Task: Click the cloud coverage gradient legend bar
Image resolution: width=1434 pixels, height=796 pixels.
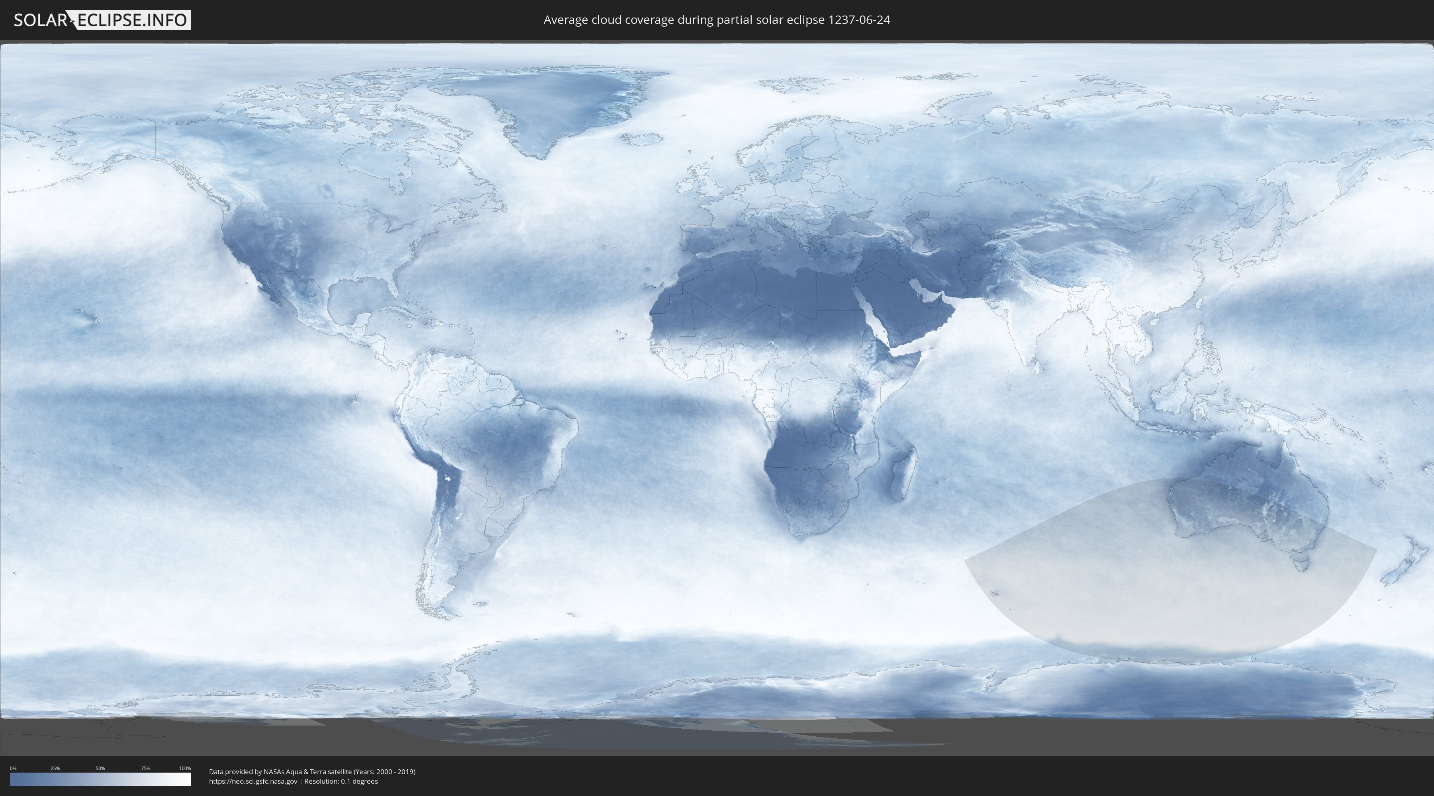Action: [x=100, y=779]
